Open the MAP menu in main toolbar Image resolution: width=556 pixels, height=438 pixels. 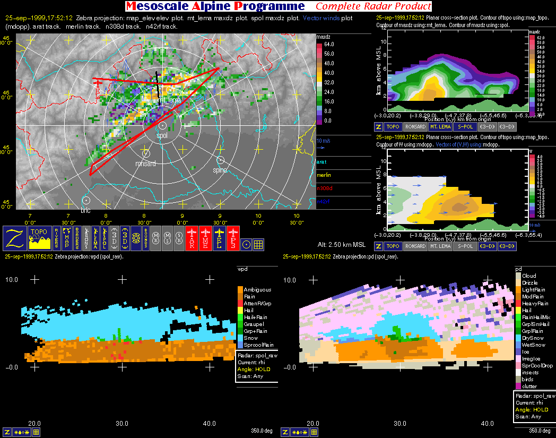click(x=67, y=238)
